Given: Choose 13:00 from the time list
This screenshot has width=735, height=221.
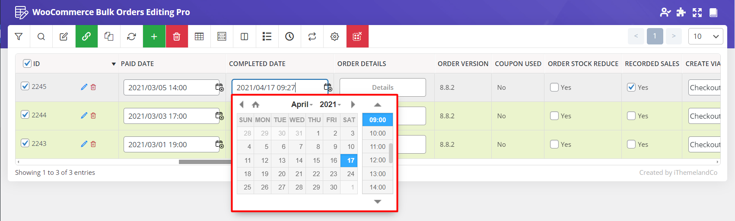Looking at the screenshot, I should click(x=377, y=174).
